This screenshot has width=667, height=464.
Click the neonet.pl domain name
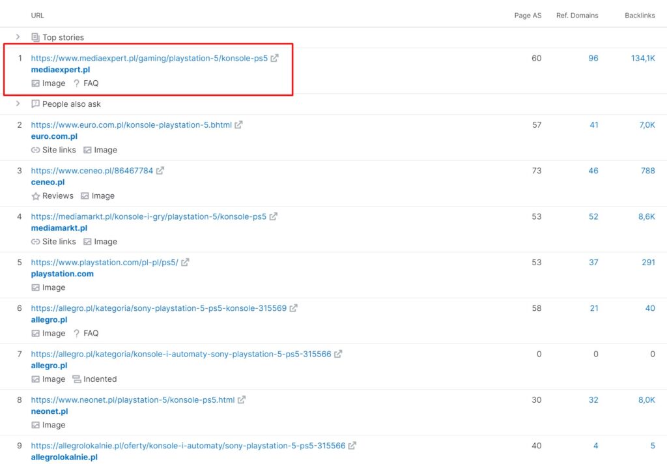50,412
